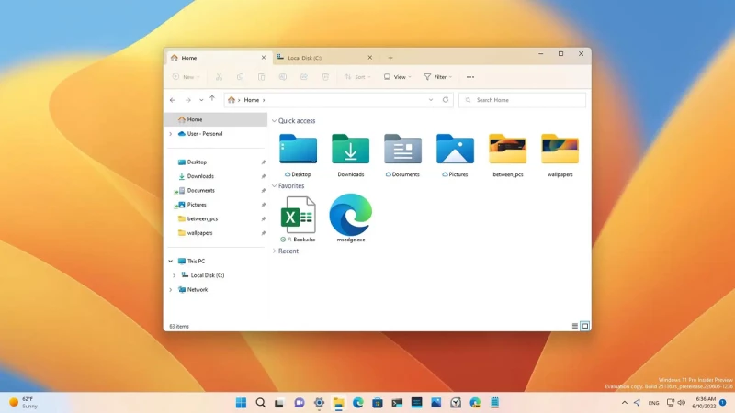Click the Rename icon in toolbar
735x413 pixels.
[x=283, y=77]
